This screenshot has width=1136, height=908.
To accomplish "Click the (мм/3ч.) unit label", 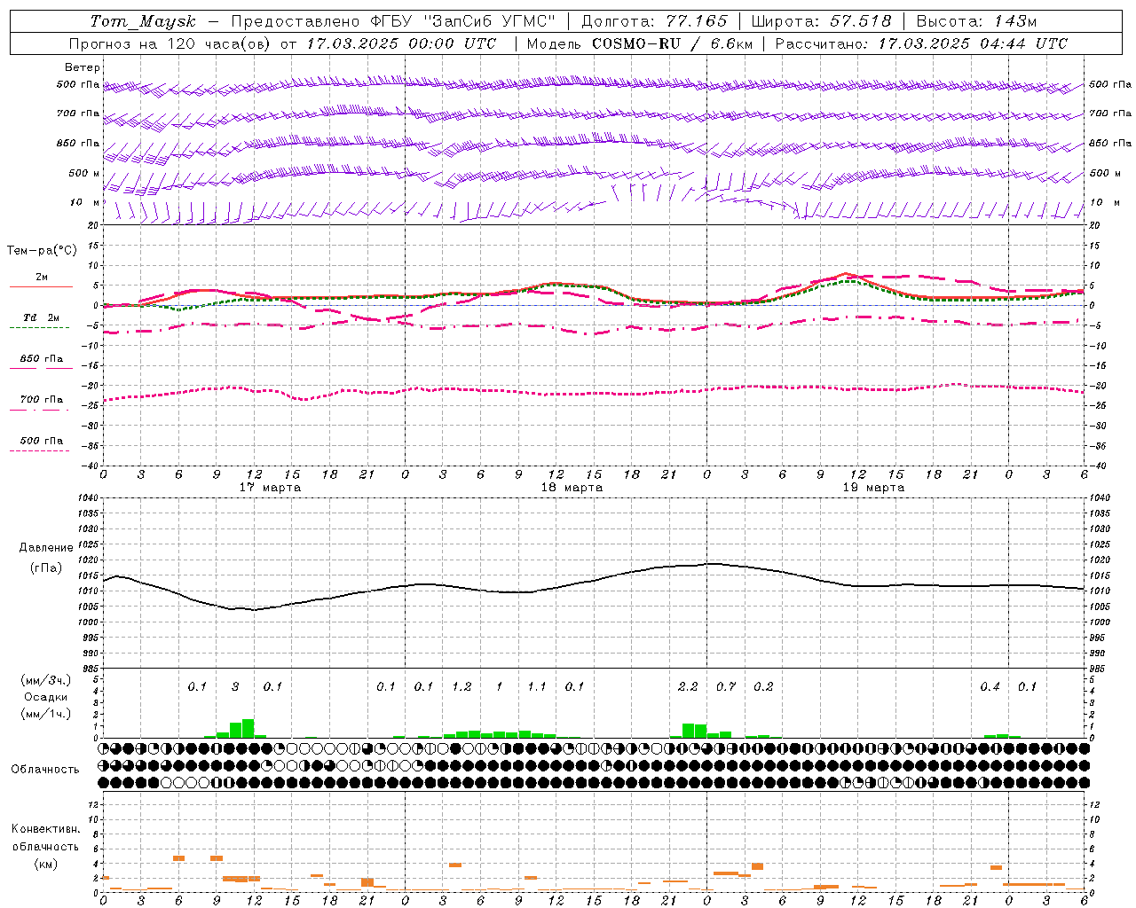I will (46, 681).
